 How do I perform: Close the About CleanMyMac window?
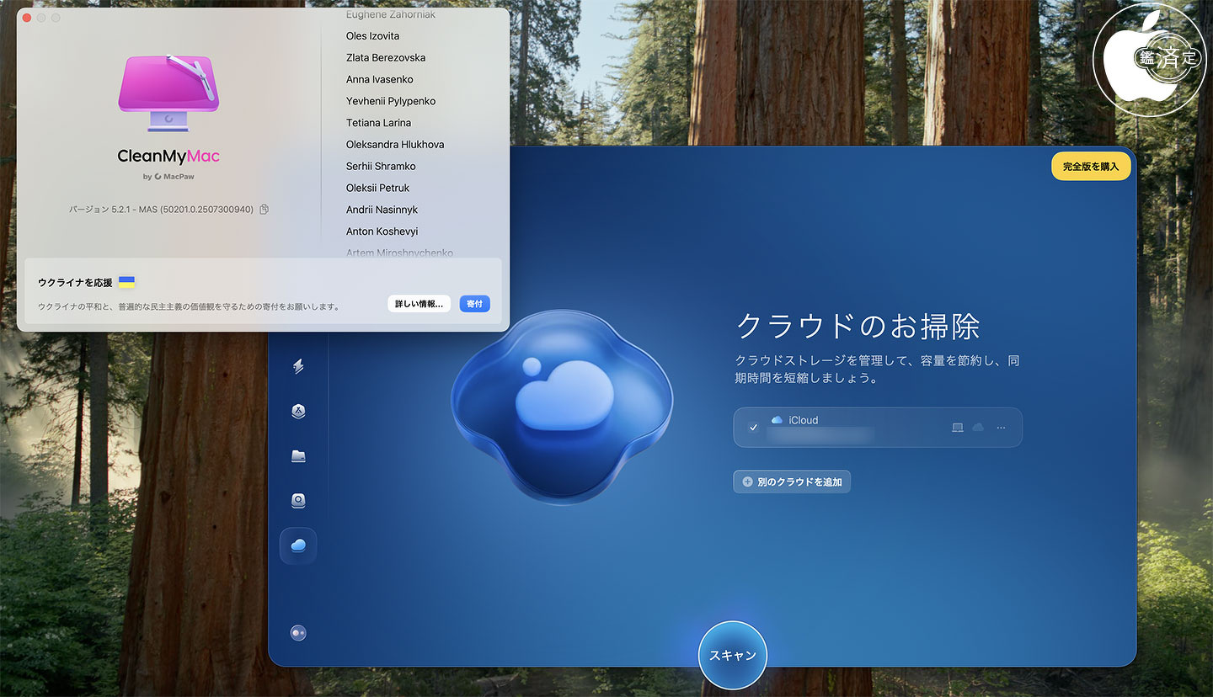click(27, 18)
